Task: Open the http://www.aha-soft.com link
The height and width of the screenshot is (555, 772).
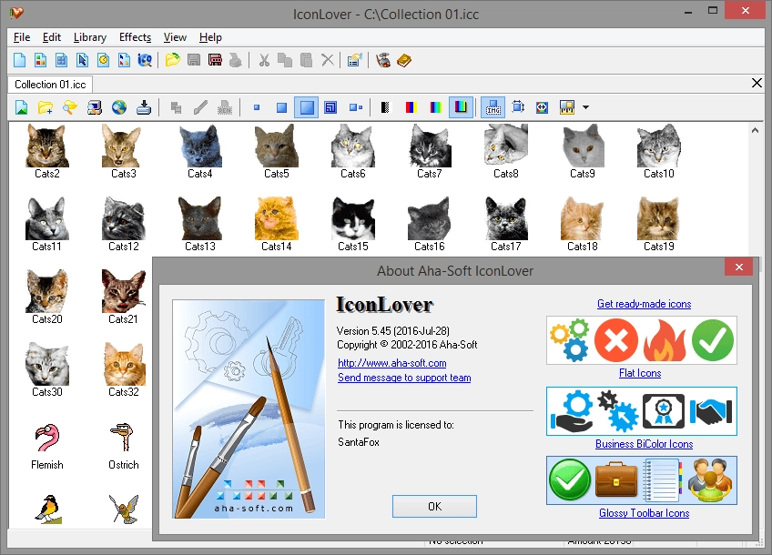Action: pos(391,363)
